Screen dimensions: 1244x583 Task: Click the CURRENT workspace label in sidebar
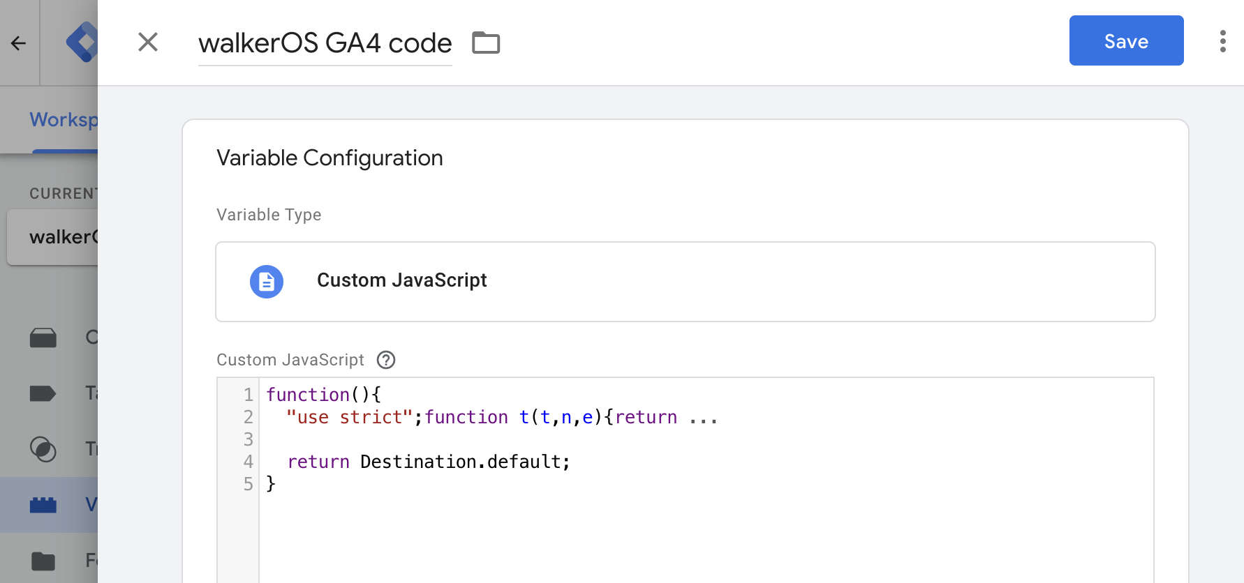coord(64,194)
